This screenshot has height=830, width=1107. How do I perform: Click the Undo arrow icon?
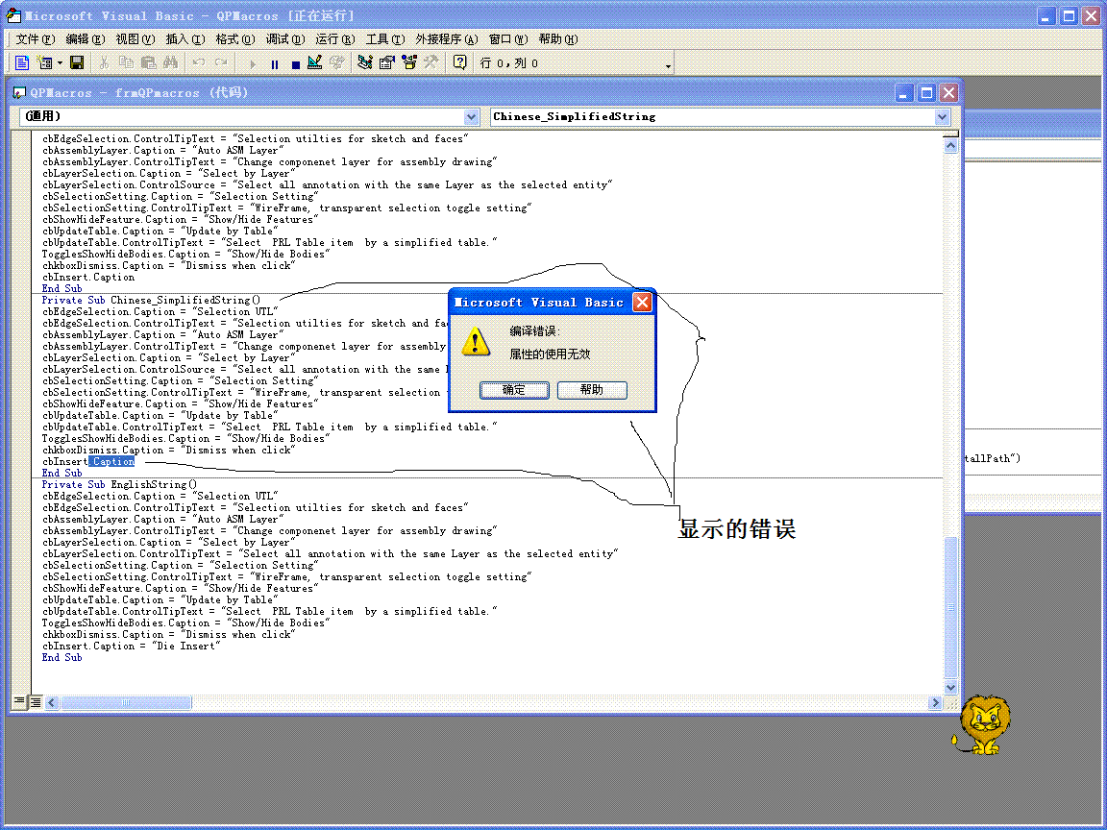pos(199,62)
